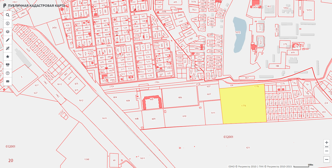The height and width of the screenshot is (168, 332).
Task: Open the search tool in left toolbar
Action: [7, 15]
